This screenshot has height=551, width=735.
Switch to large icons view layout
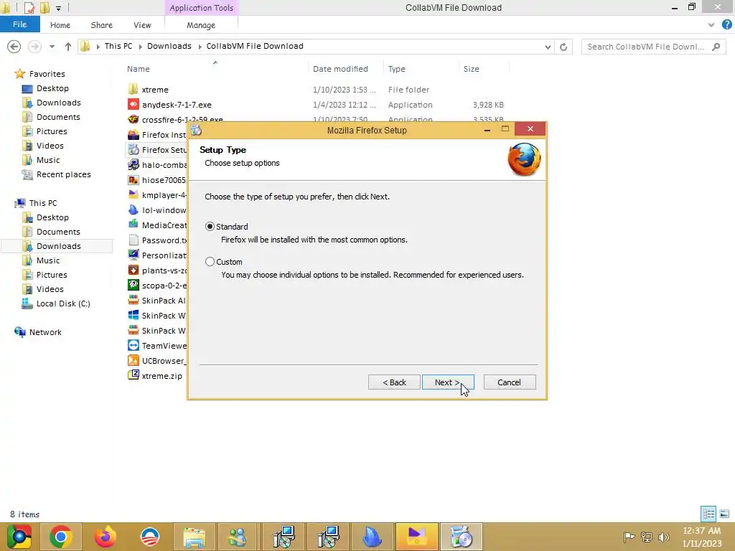tap(724, 514)
